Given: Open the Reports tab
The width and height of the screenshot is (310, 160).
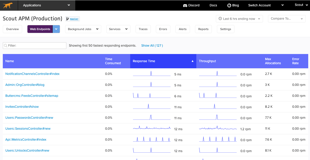Looking at the screenshot, I should 203,29.
